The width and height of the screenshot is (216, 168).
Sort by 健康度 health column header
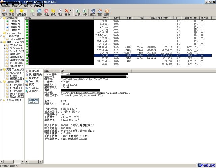coord(187,18)
